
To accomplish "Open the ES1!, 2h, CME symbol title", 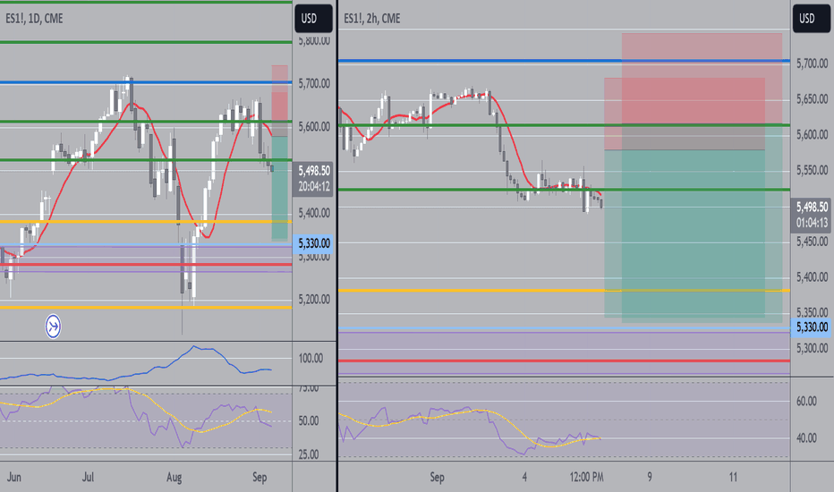I will pyautogui.click(x=371, y=19).
